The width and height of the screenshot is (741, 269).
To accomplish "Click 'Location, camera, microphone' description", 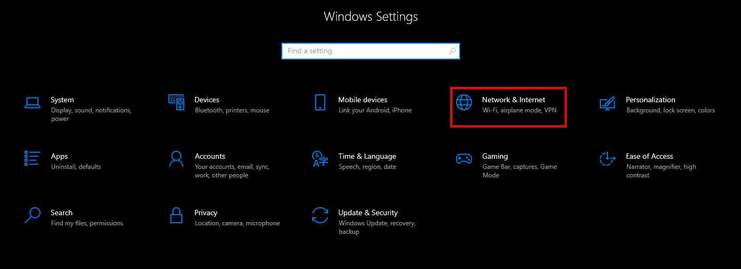I will click(x=237, y=223).
